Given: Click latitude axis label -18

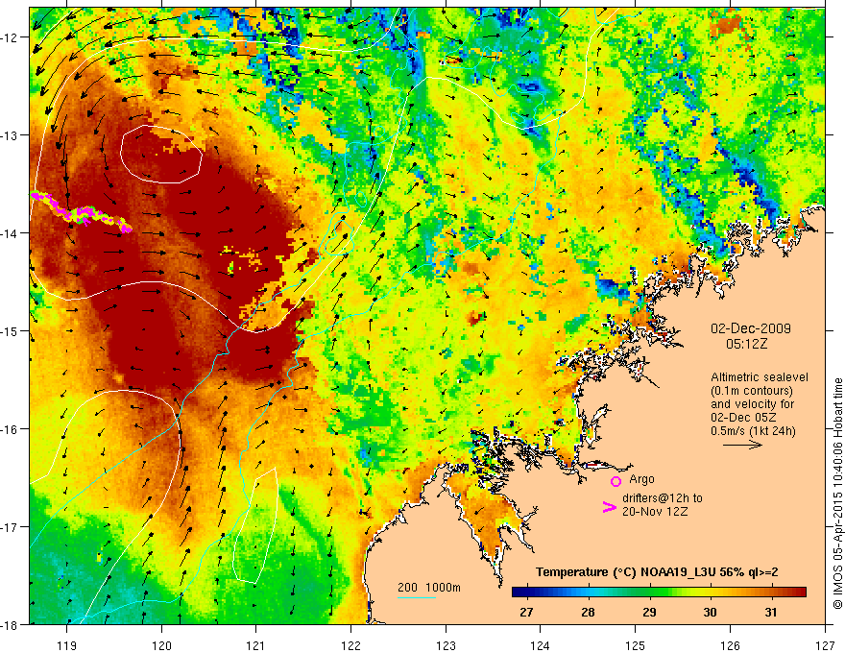Looking at the screenshot, I should coord(11,624).
